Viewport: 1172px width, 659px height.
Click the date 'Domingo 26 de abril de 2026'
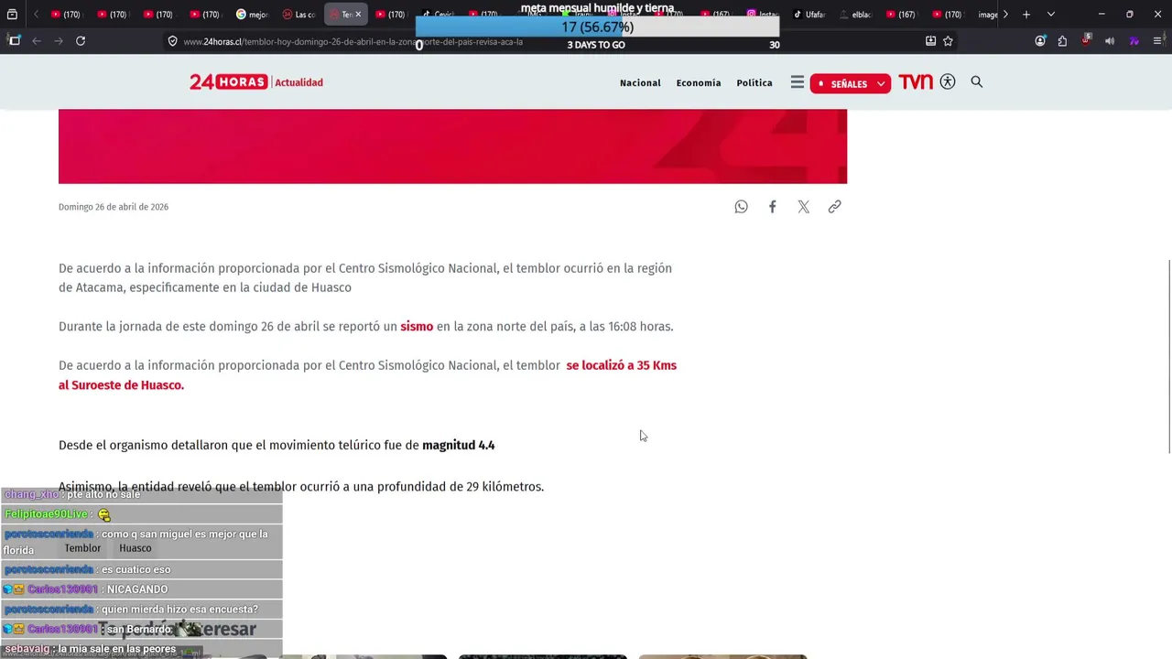click(x=114, y=207)
